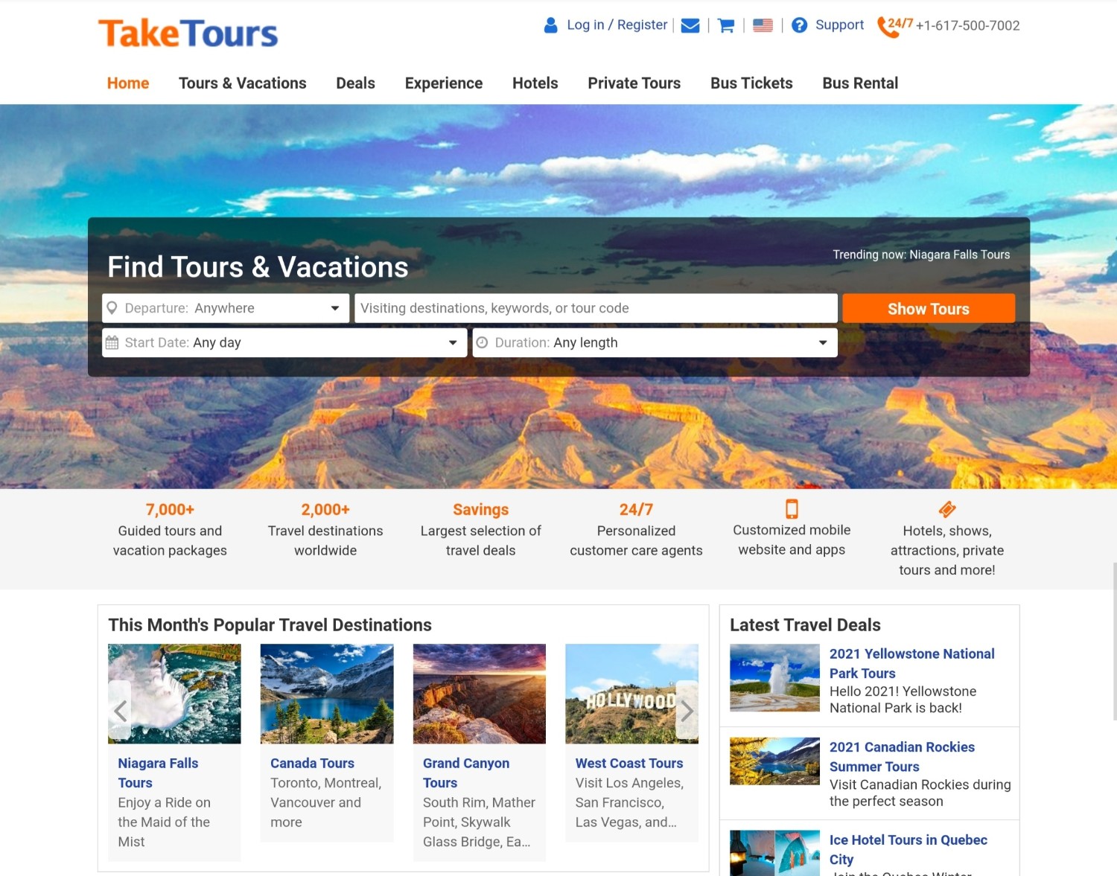
Task: Click the envelope mail icon in header
Action: [x=690, y=25]
